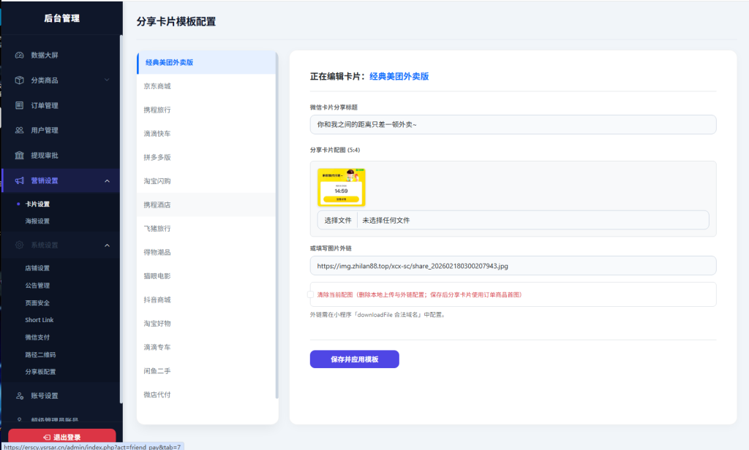This screenshot has height=450, width=749.
Task: Click the 系统设置 gear icon
Action: click(x=19, y=245)
